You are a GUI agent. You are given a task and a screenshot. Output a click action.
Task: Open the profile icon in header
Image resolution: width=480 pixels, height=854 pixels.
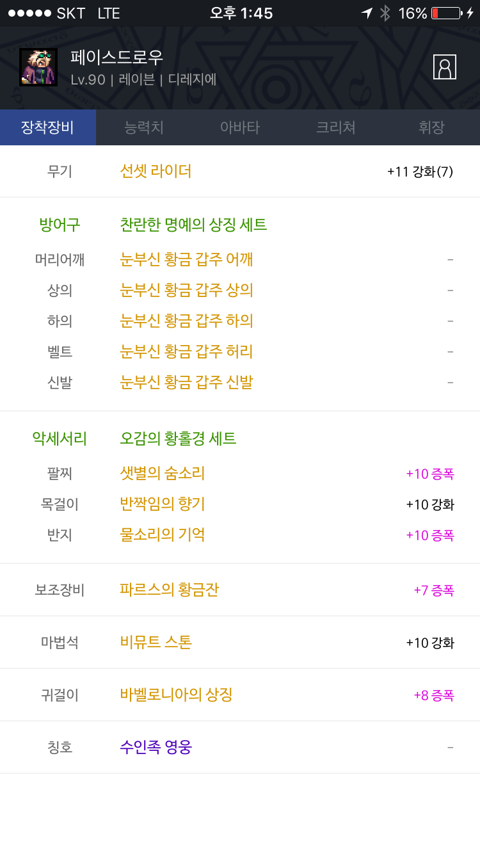(x=444, y=67)
